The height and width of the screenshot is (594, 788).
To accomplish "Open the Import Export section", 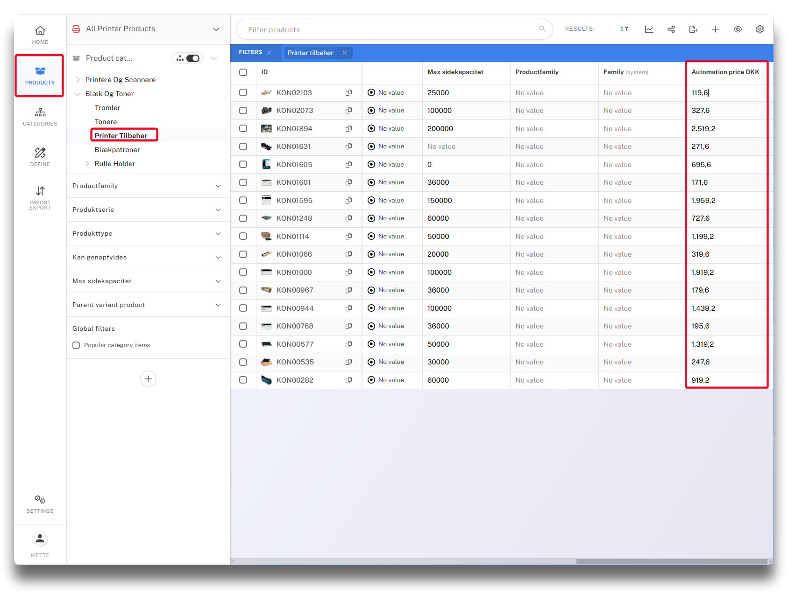I will point(40,197).
